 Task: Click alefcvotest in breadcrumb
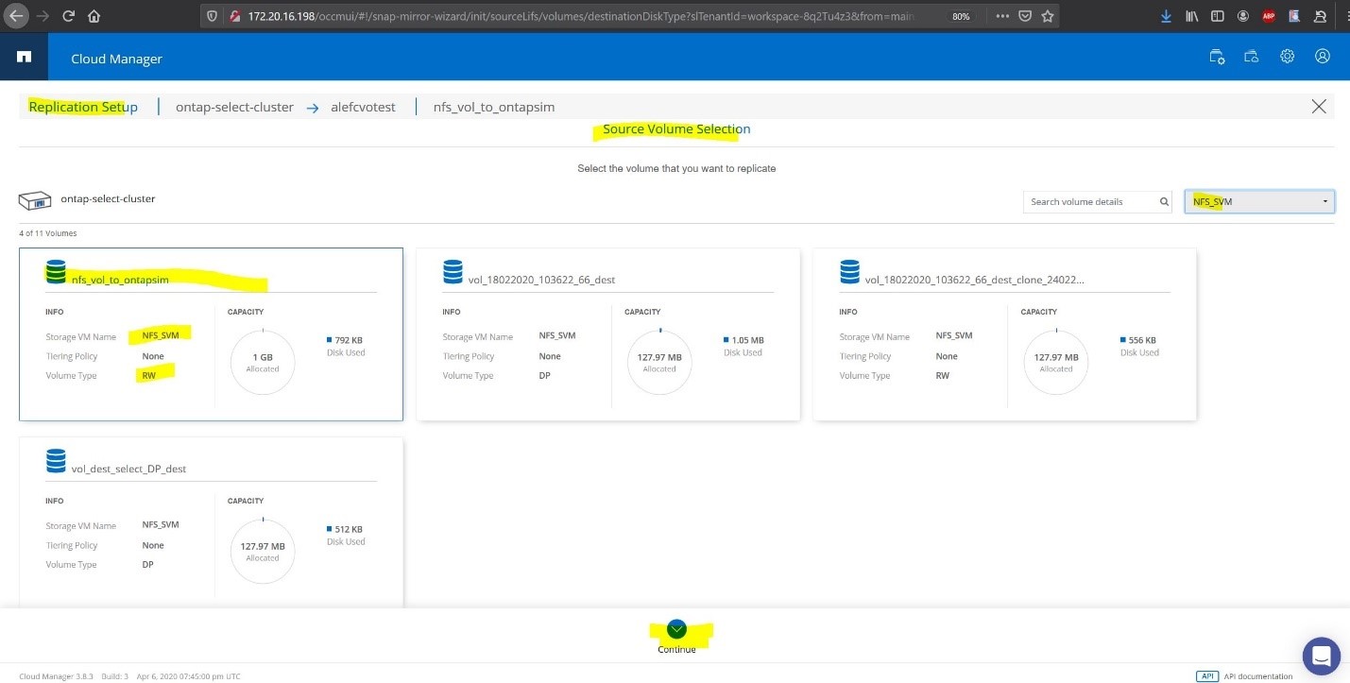pyautogui.click(x=364, y=107)
